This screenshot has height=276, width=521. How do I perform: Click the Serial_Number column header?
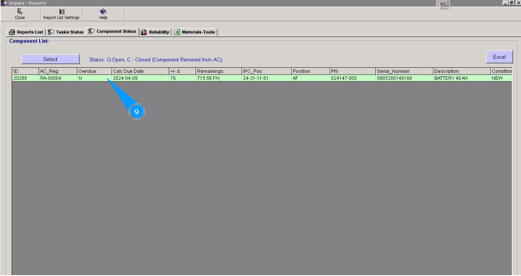click(x=404, y=72)
